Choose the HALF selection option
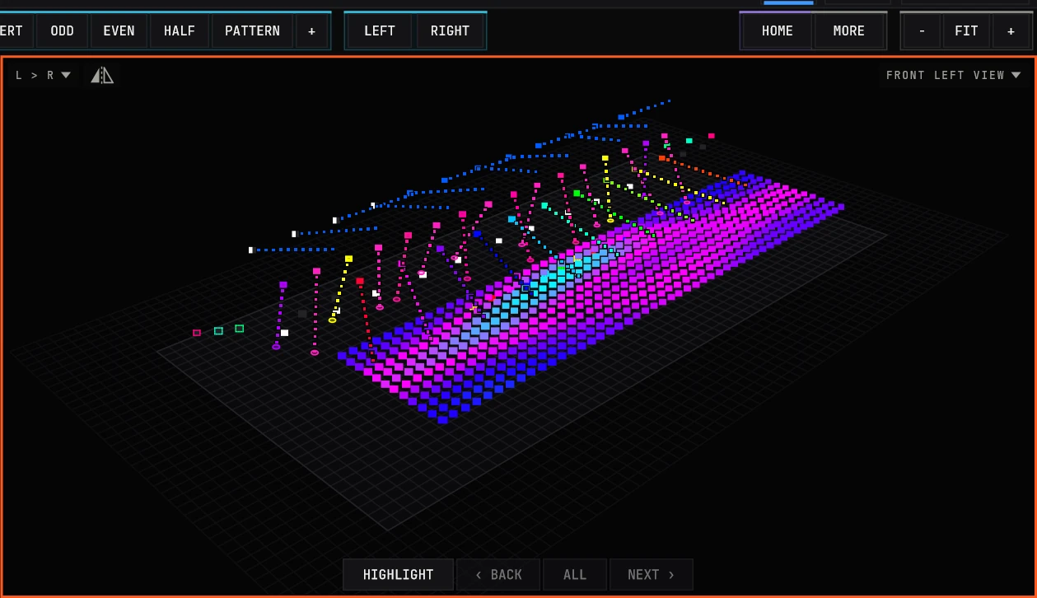 pyautogui.click(x=180, y=31)
